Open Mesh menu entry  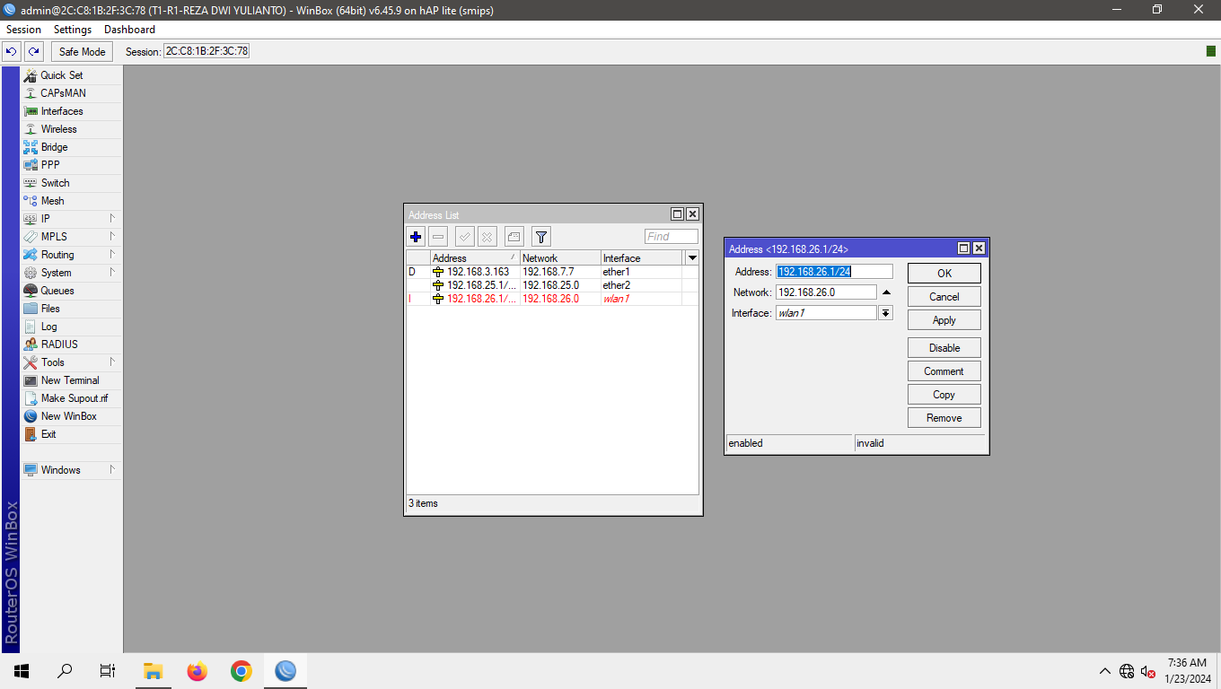(71, 201)
